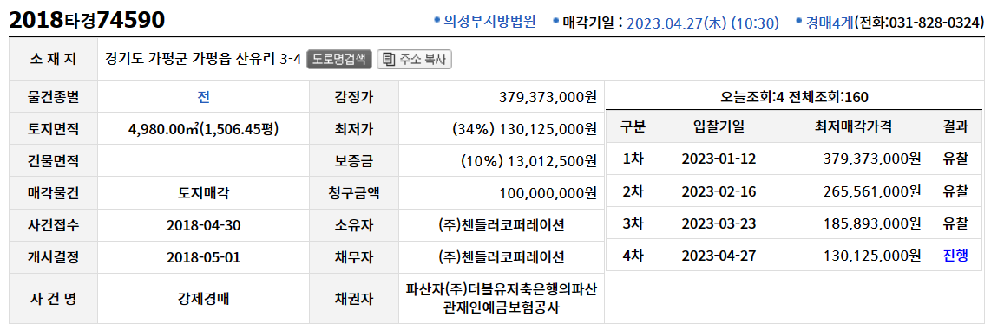Click the 구분 column header
This screenshot has width=991, height=330.
pos(633,126)
